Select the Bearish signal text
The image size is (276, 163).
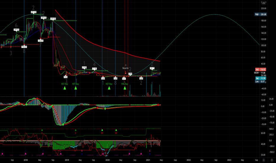pos(126,68)
